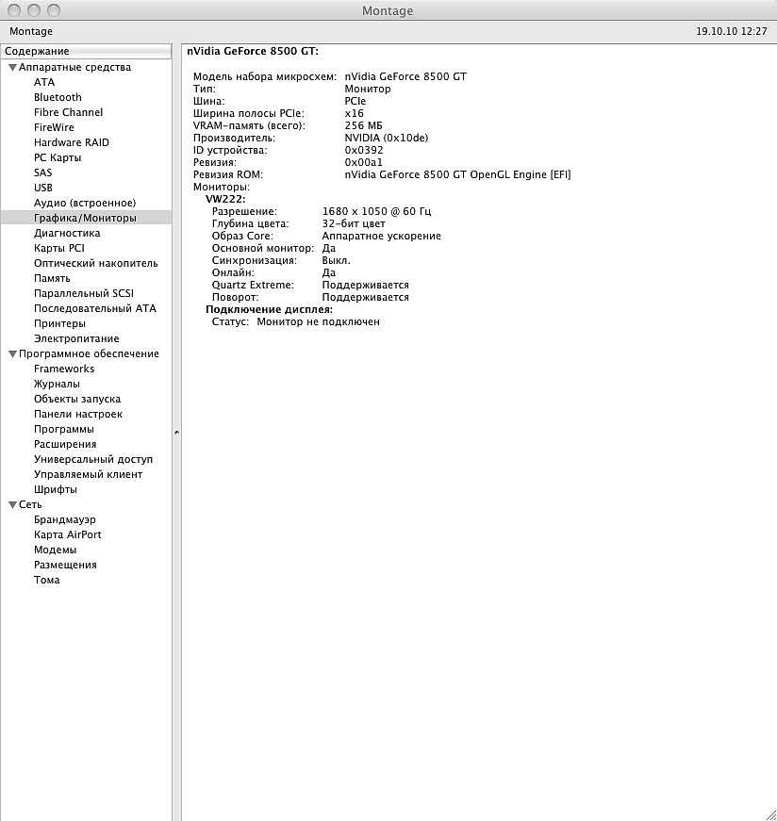
Task: Click the 1680 x 1050 @ 60 Гц value
Action: 376,211
